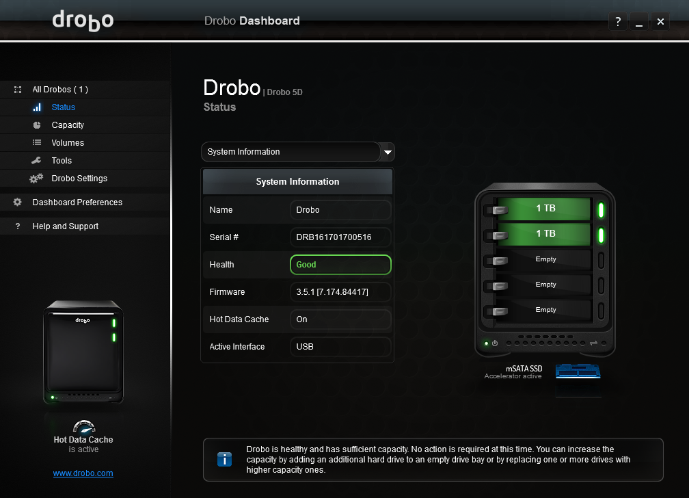Click the Tools wrench icon
The image size is (689, 498).
[36, 161]
